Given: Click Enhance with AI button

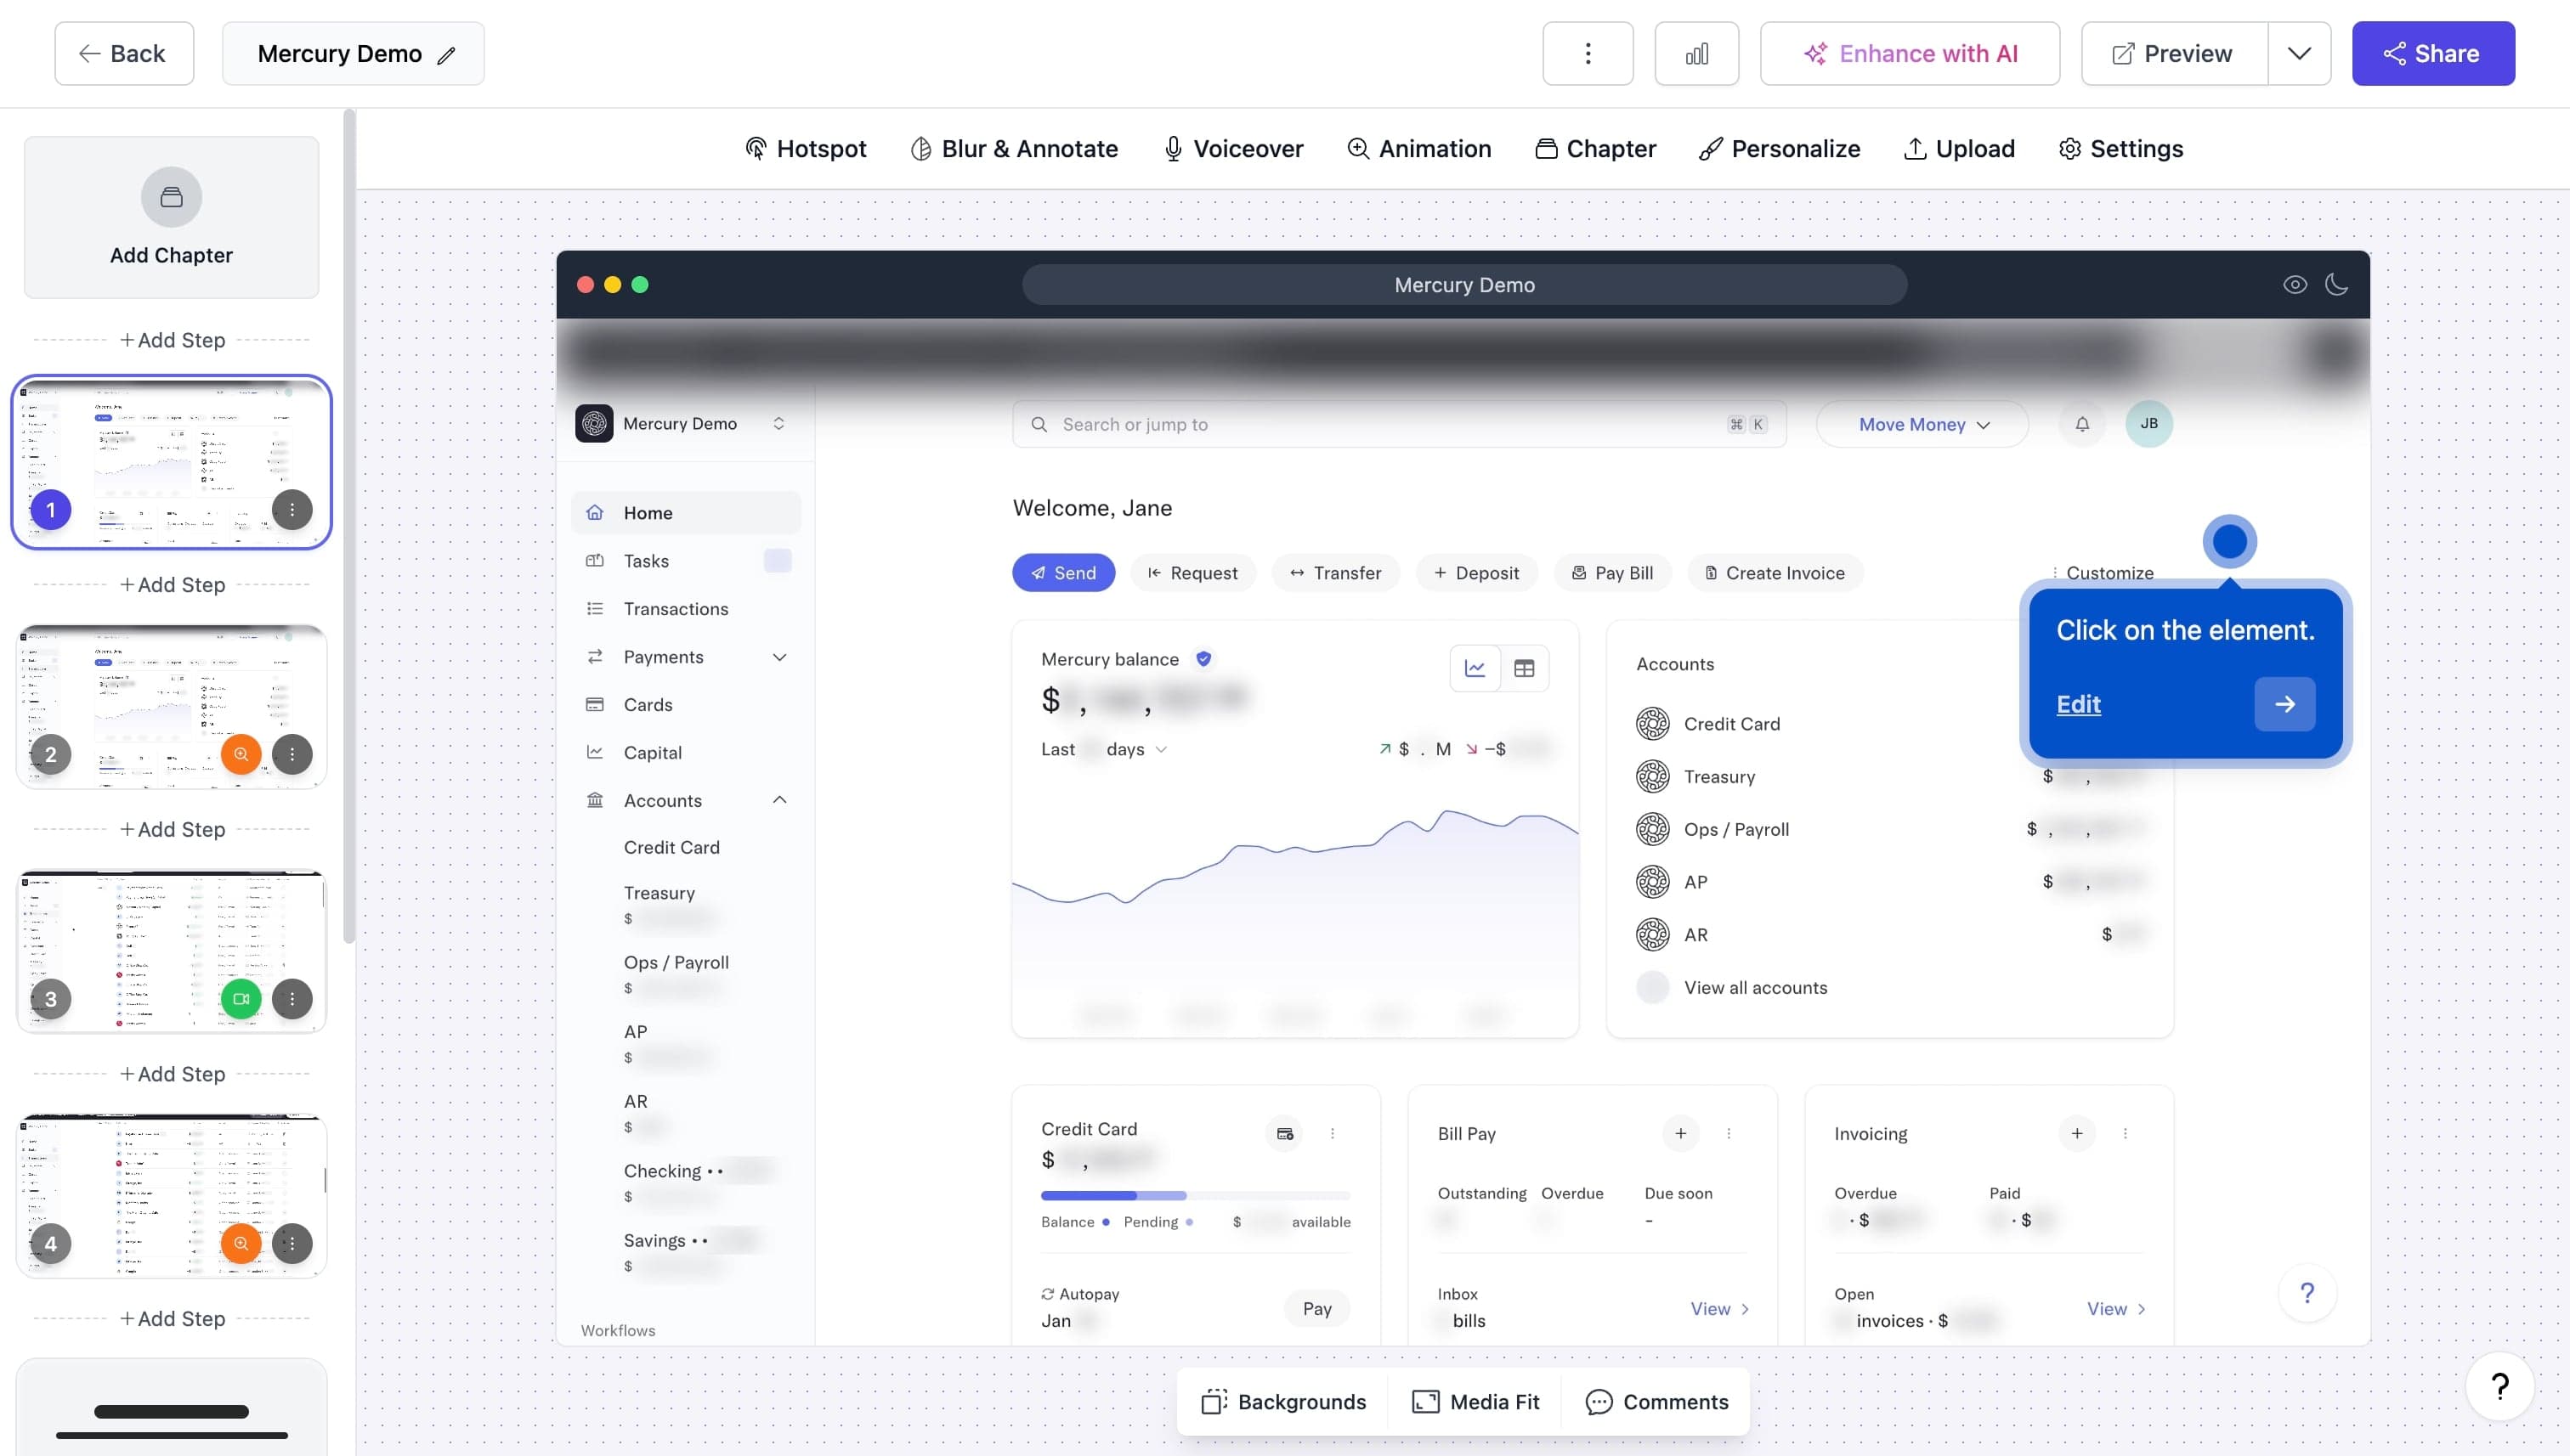Looking at the screenshot, I should [1910, 54].
